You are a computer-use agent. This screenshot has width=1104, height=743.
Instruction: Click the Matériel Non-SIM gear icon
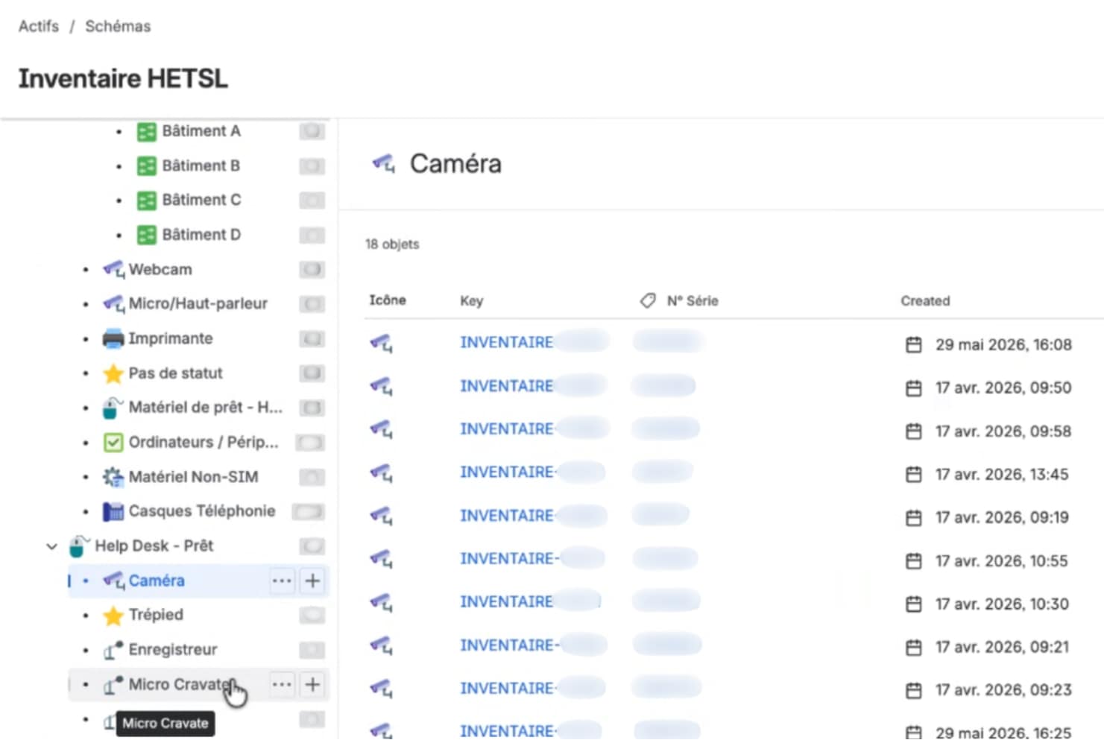pos(113,477)
